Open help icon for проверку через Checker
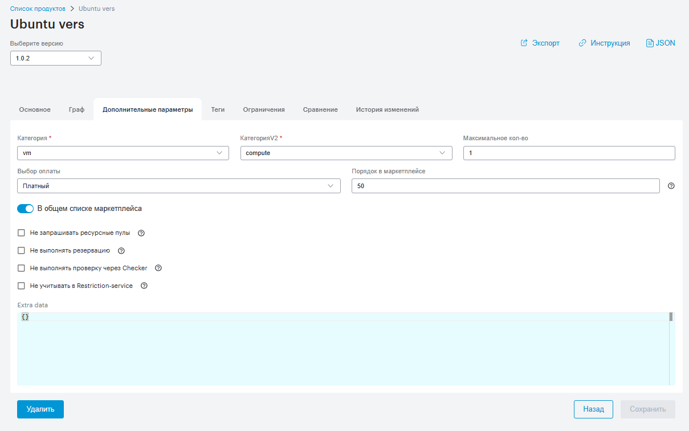 (x=158, y=268)
